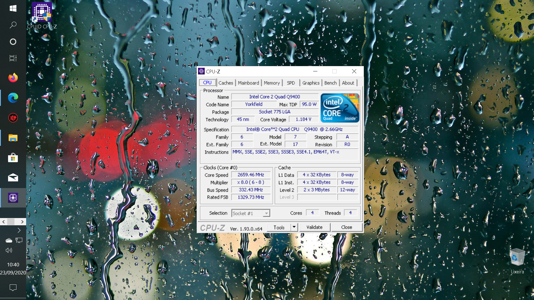
Task: Click the Level 2 associativity '12-way'
Action: coord(348,190)
